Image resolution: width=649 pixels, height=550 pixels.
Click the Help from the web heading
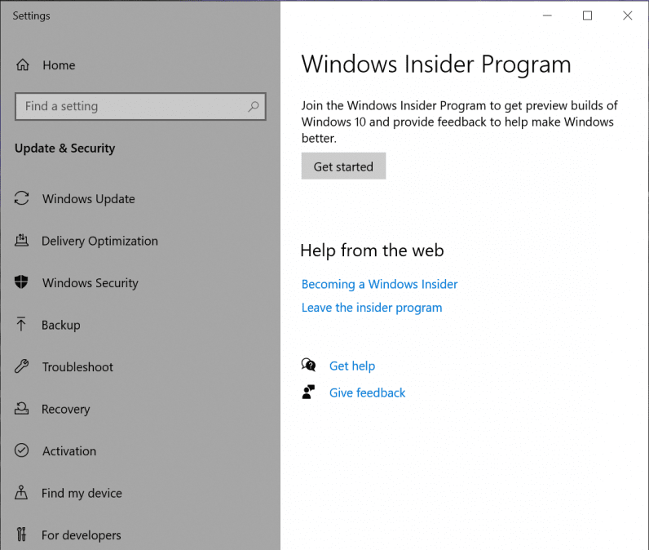(x=372, y=251)
